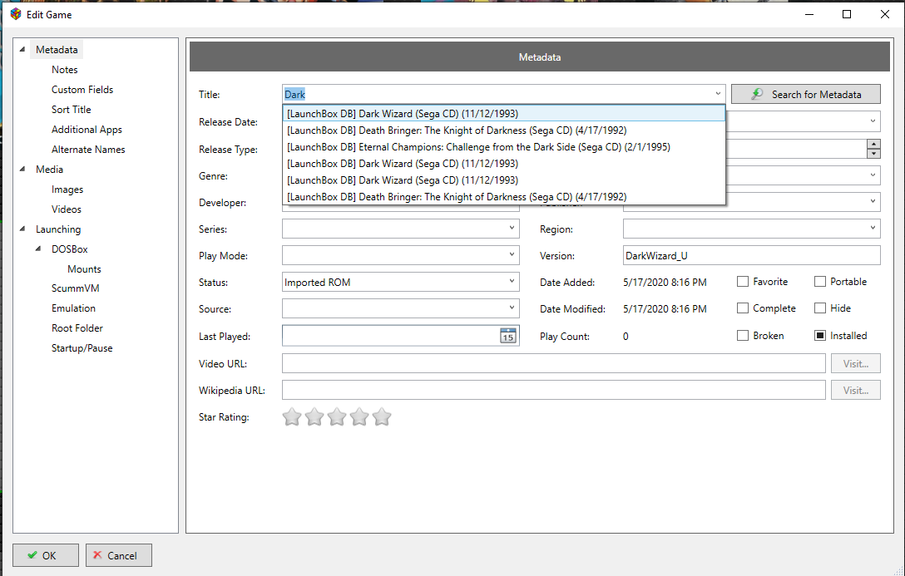Click the Video URL input field

tap(553, 364)
